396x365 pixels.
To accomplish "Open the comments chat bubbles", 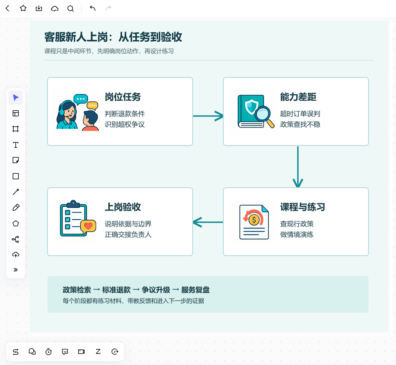I will [x=32, y=352].
